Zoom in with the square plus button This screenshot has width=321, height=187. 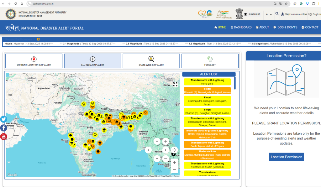tap(174, 163)
